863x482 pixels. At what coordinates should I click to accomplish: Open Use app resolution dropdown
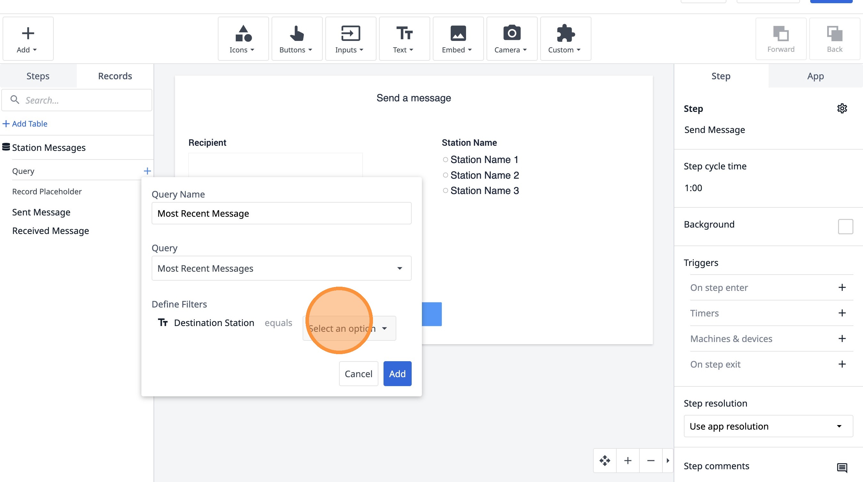tap(768, 426)
